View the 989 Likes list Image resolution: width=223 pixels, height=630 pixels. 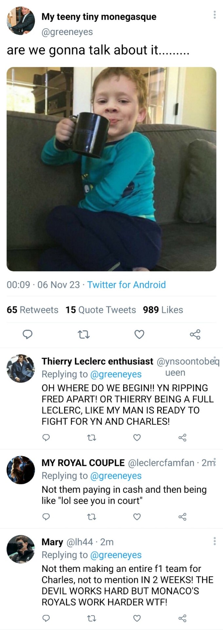point(163,310)
